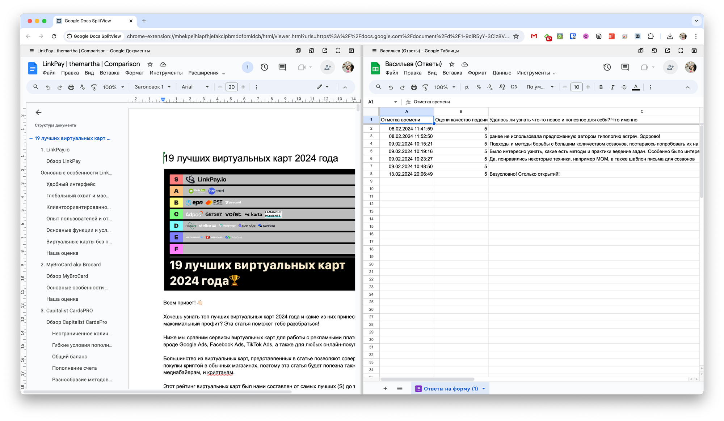This screenshot has width=724, height=421.
Task: Open Вставка menu in Docs
Action: [109, 73]
